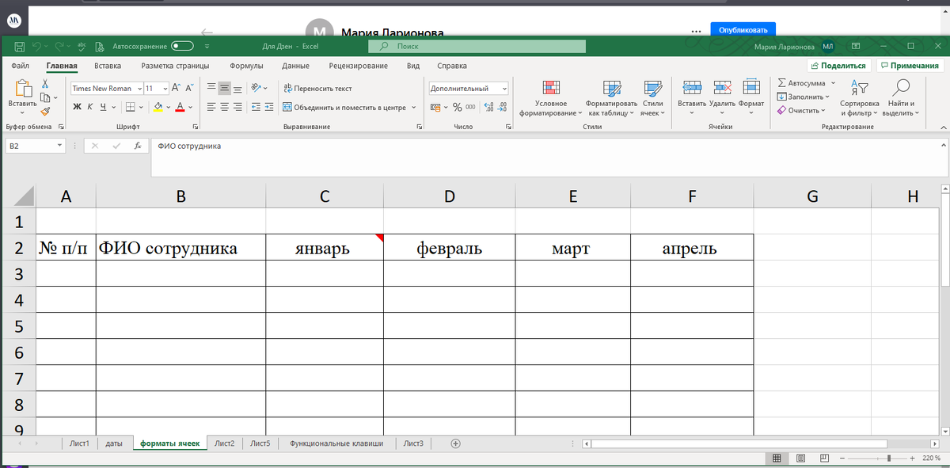Click the insert function fx icon
This screenshot has height=468, width=950.
pyautogui.click(x=137, y=146)
